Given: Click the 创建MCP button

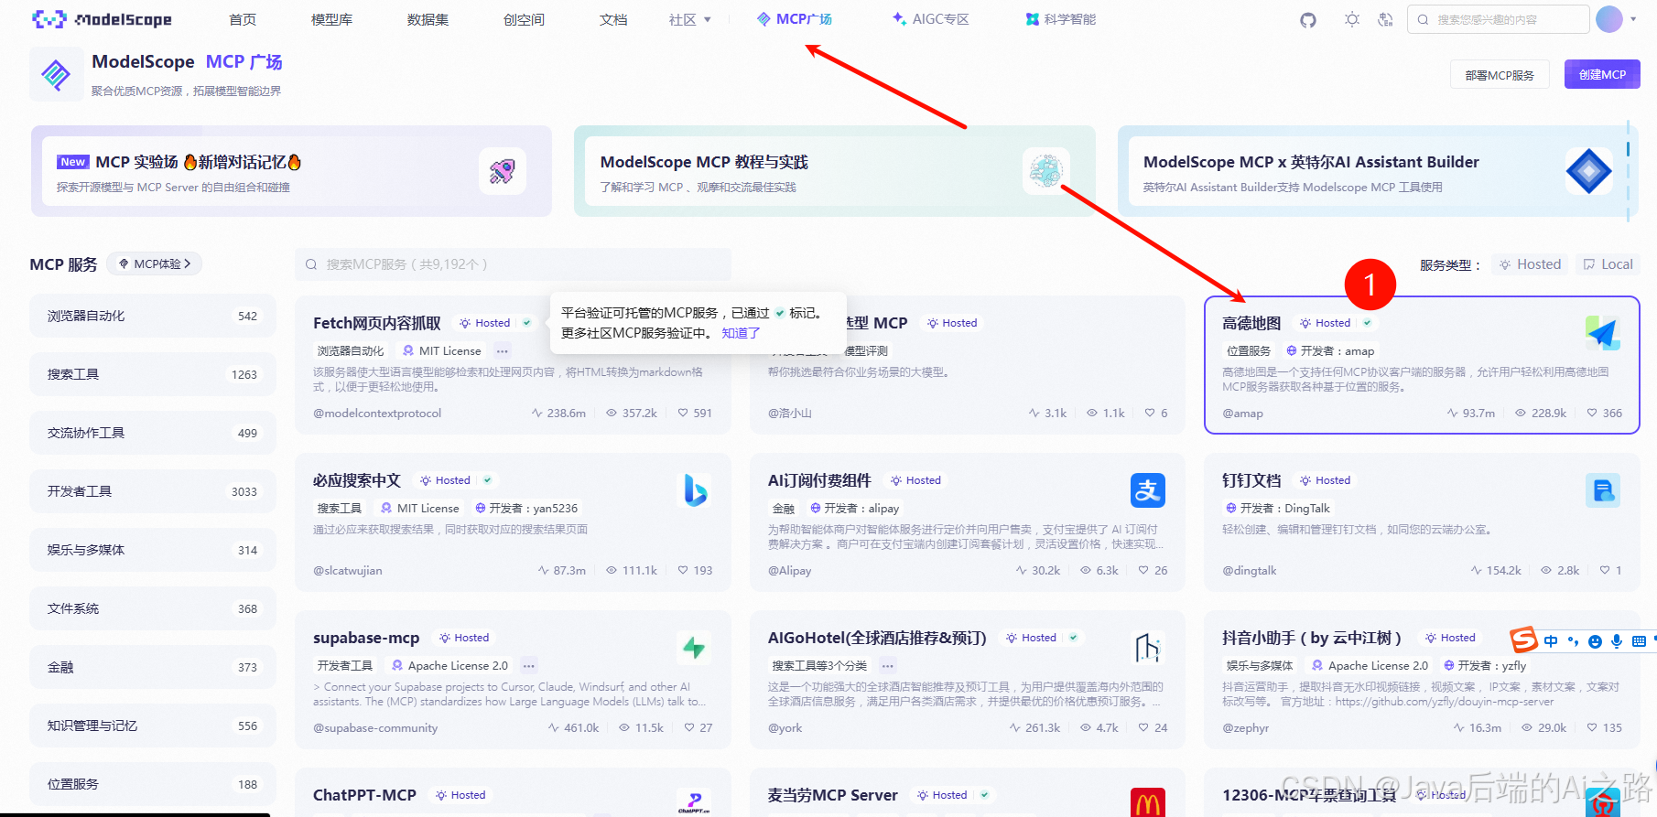Looking at the screenshot, I should coord(1602,75).
